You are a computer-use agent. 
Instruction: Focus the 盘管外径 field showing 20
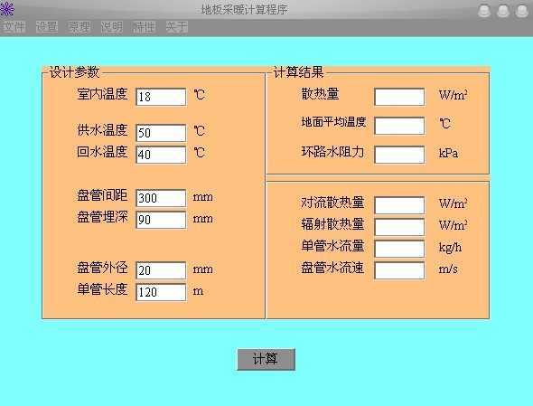point(161,270)
